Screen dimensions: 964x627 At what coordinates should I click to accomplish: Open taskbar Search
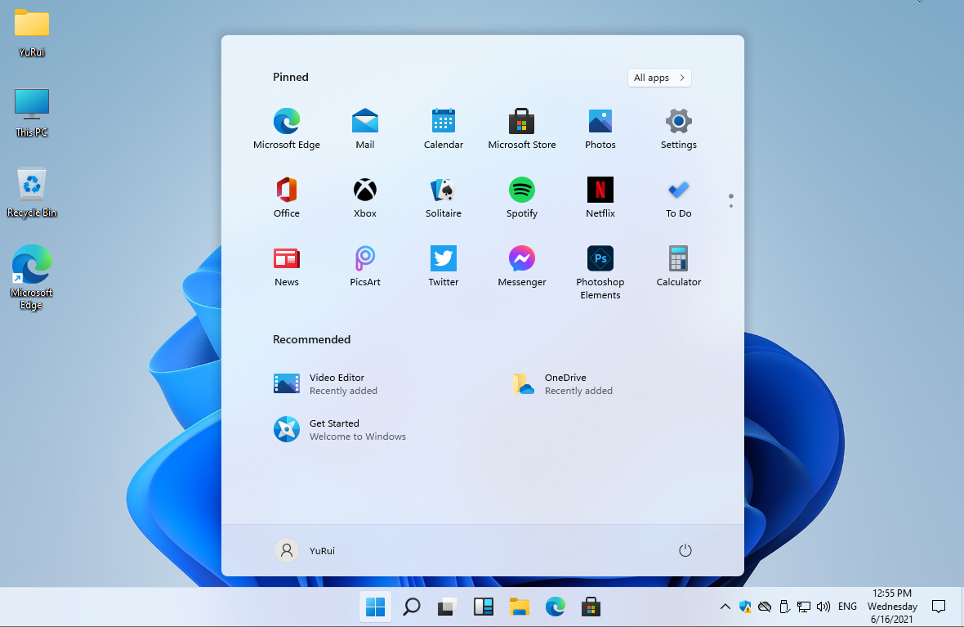pos(411,607)
